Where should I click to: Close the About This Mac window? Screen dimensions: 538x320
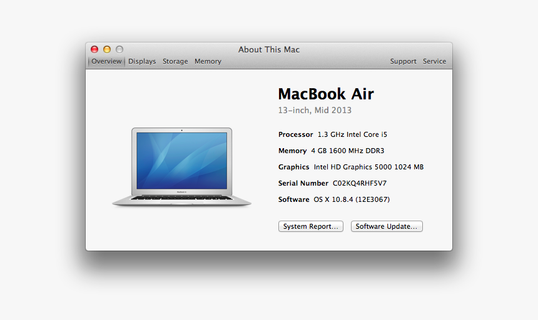tap(94, 49)
